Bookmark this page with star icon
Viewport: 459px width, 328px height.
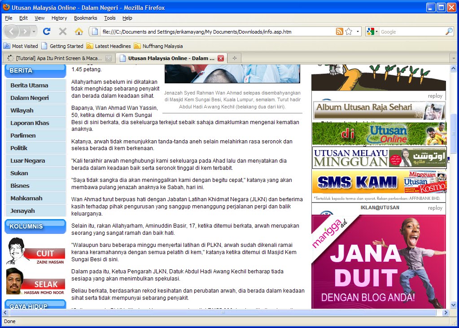[349, 31]
